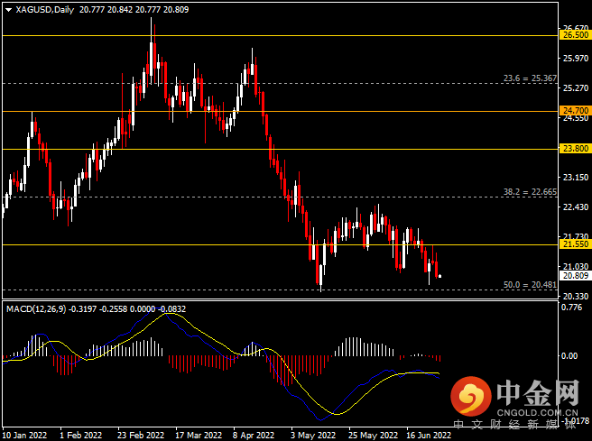Click the 17 Mar 2022 date label
The height and width of the screenshot is (441, 592).
pyautogui.click(x=199, y=436)
